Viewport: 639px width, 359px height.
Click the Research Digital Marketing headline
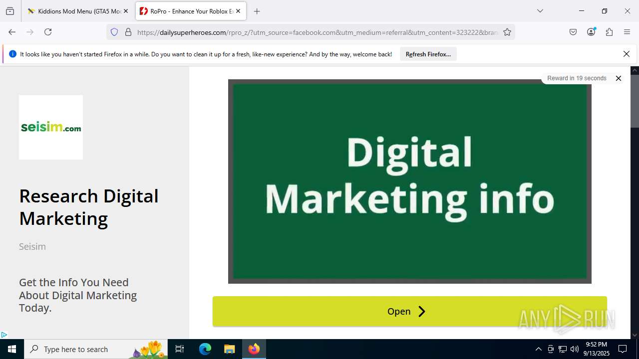point(89,207)
